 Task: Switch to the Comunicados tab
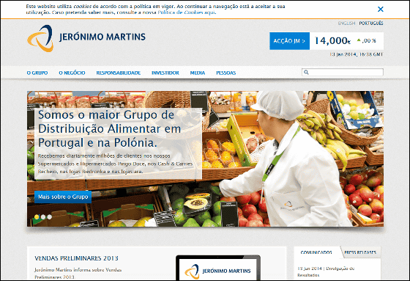316,252
